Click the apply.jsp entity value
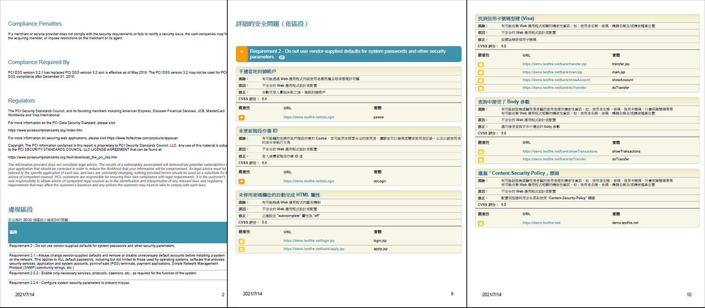Image resolution: width=705 pixels, height=308 pixels. pos(380,249)
